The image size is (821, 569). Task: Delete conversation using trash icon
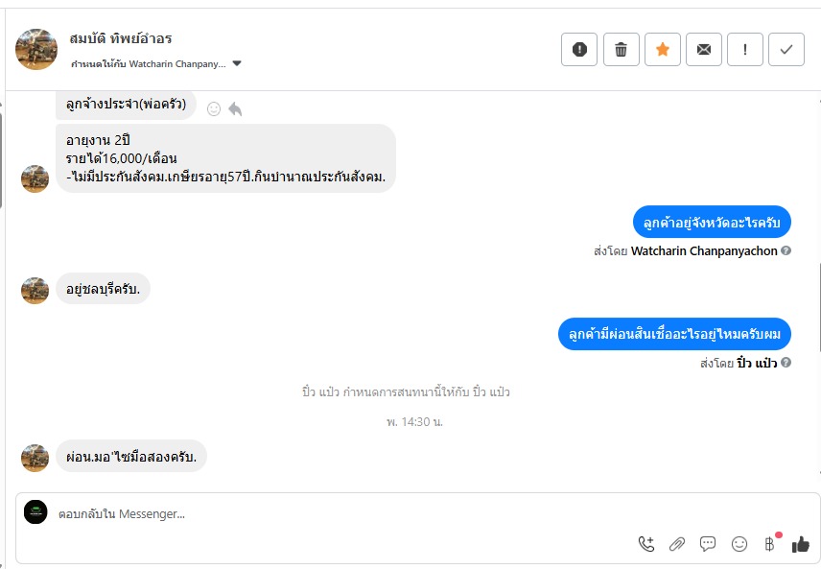[x=621, y=49]
